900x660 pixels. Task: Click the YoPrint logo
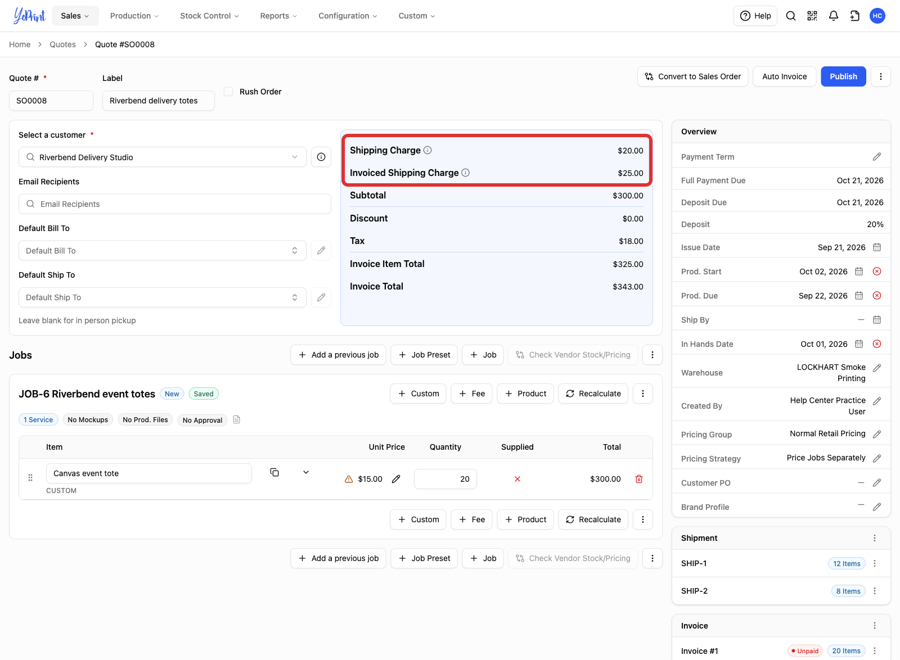pyautogui.click(x=29, y=16)
